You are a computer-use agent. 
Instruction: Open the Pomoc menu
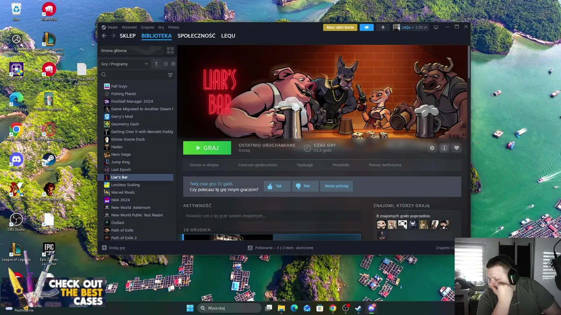point(174,27)
